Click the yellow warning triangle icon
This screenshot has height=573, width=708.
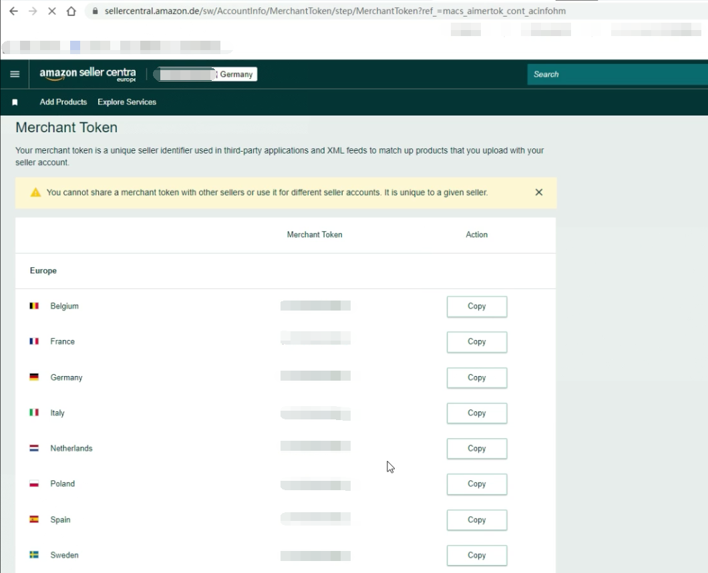pyautogui.click(x=35, y=192)
